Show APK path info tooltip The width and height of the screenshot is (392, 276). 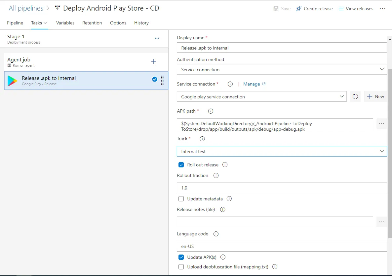[211, 111]
